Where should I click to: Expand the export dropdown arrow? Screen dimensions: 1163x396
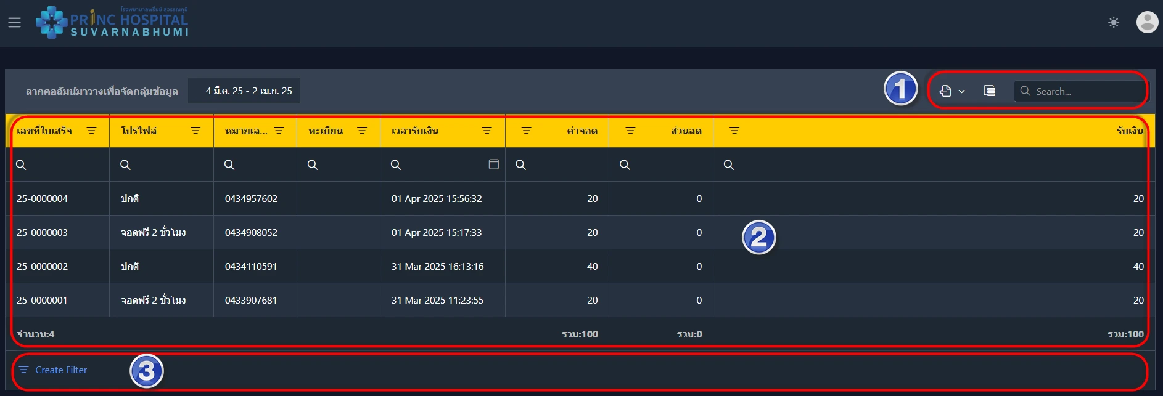(961, 92)
